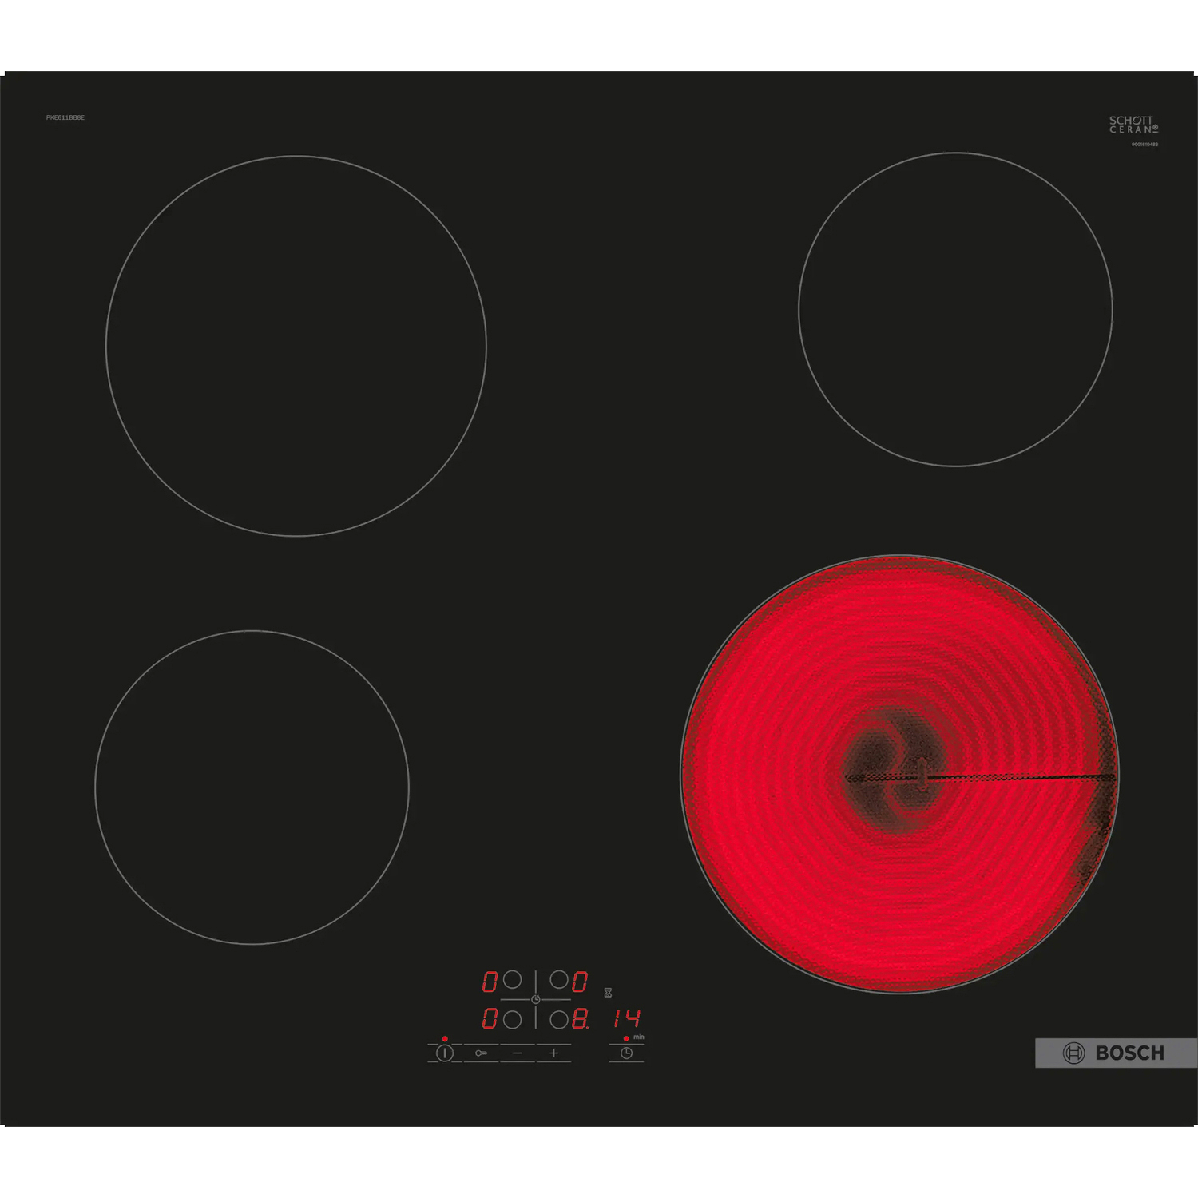1198x1198 pixels.
Task: Click the large rear-left cooking zone
Action: pos(296,346)
